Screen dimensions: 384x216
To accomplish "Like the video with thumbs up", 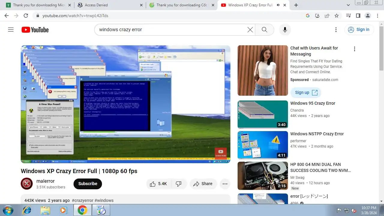I will coord(158,184).
